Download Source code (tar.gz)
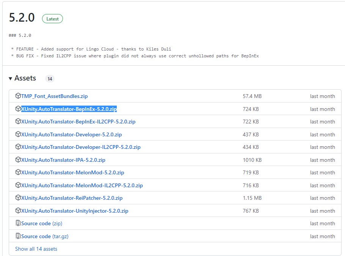The width and height of the screenshot is (345, 256). [45, 236]
